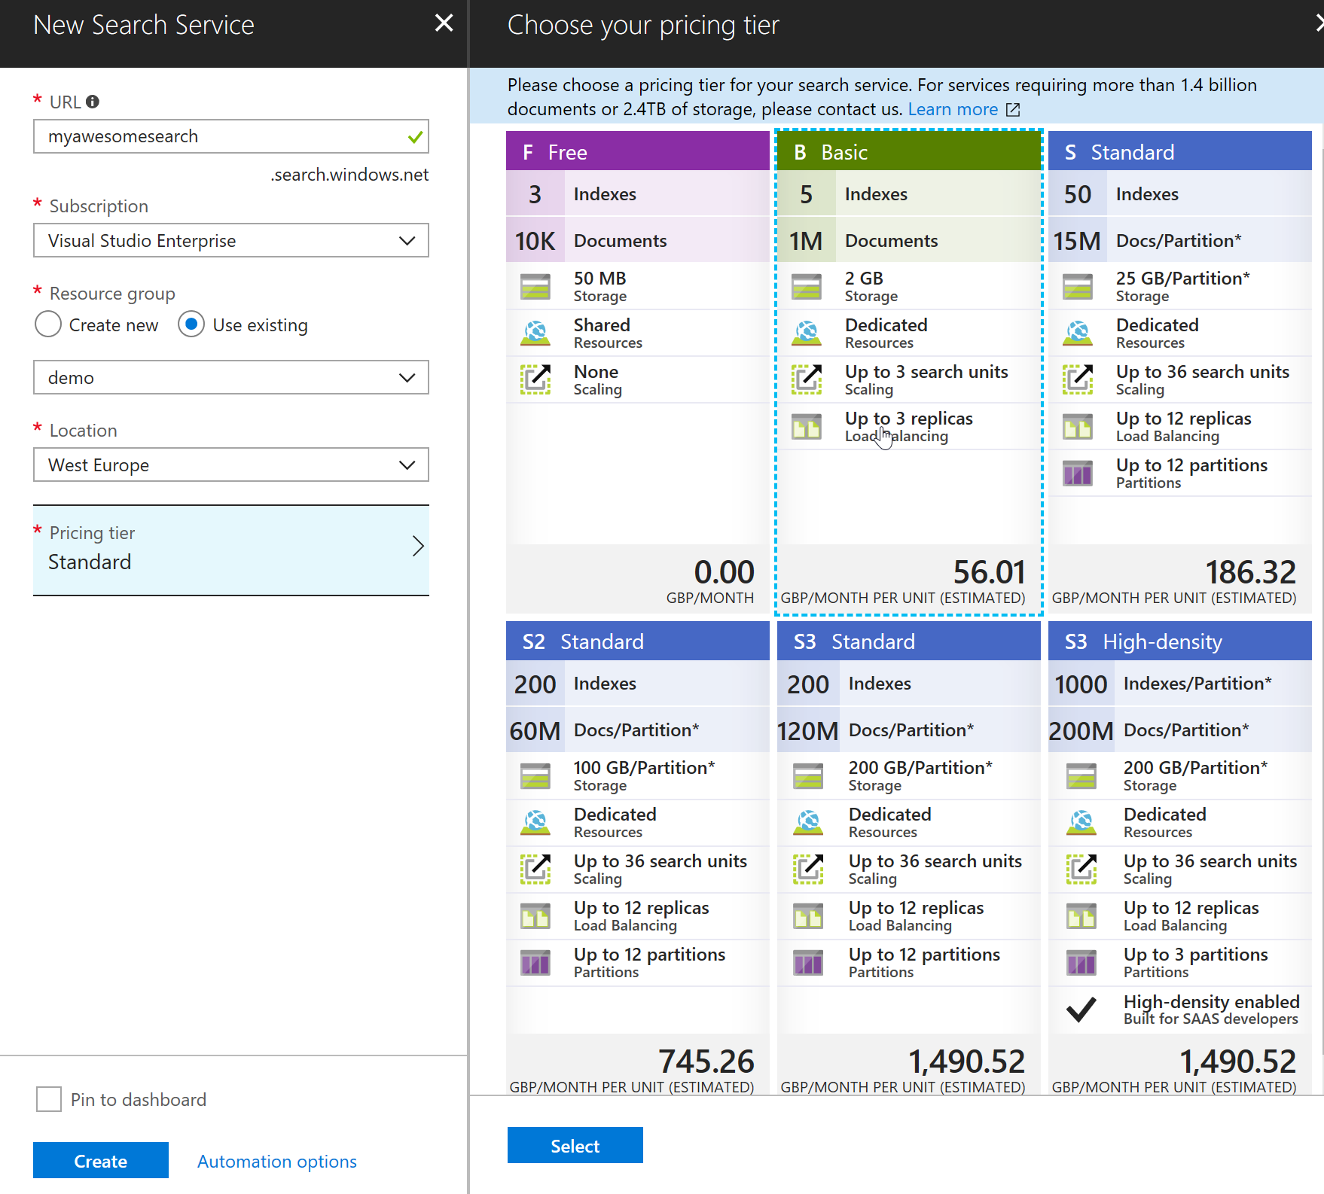1324x1194 pixels.
Task: Open the demo resource group dropdown
Action: coord(231,377)
